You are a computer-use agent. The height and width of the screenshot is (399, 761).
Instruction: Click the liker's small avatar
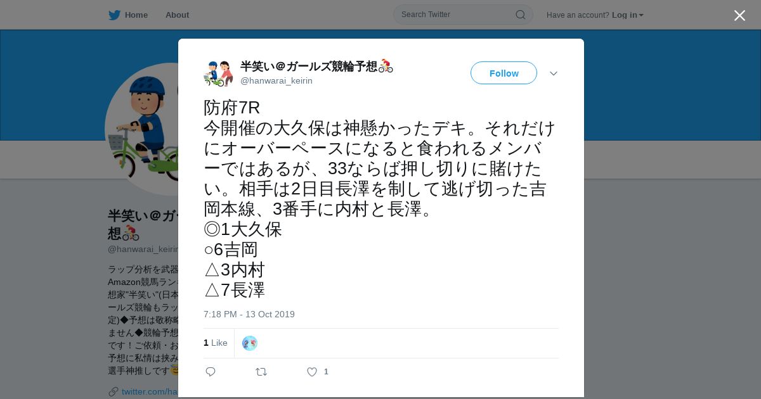pyautogui.click(x=250, y=343)
